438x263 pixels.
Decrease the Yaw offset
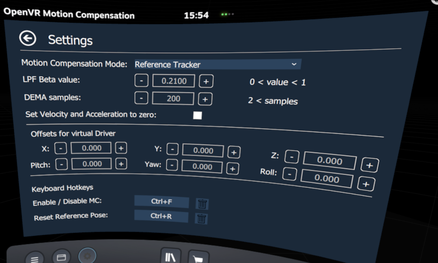[x=172, y=165]
